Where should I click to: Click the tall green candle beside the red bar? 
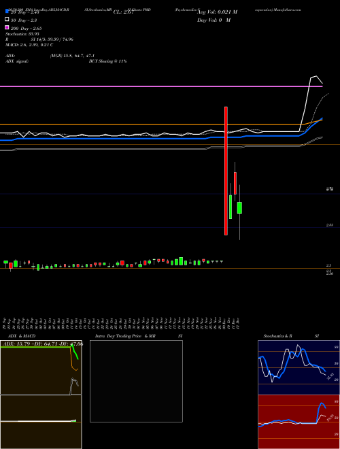coord(231,207)
